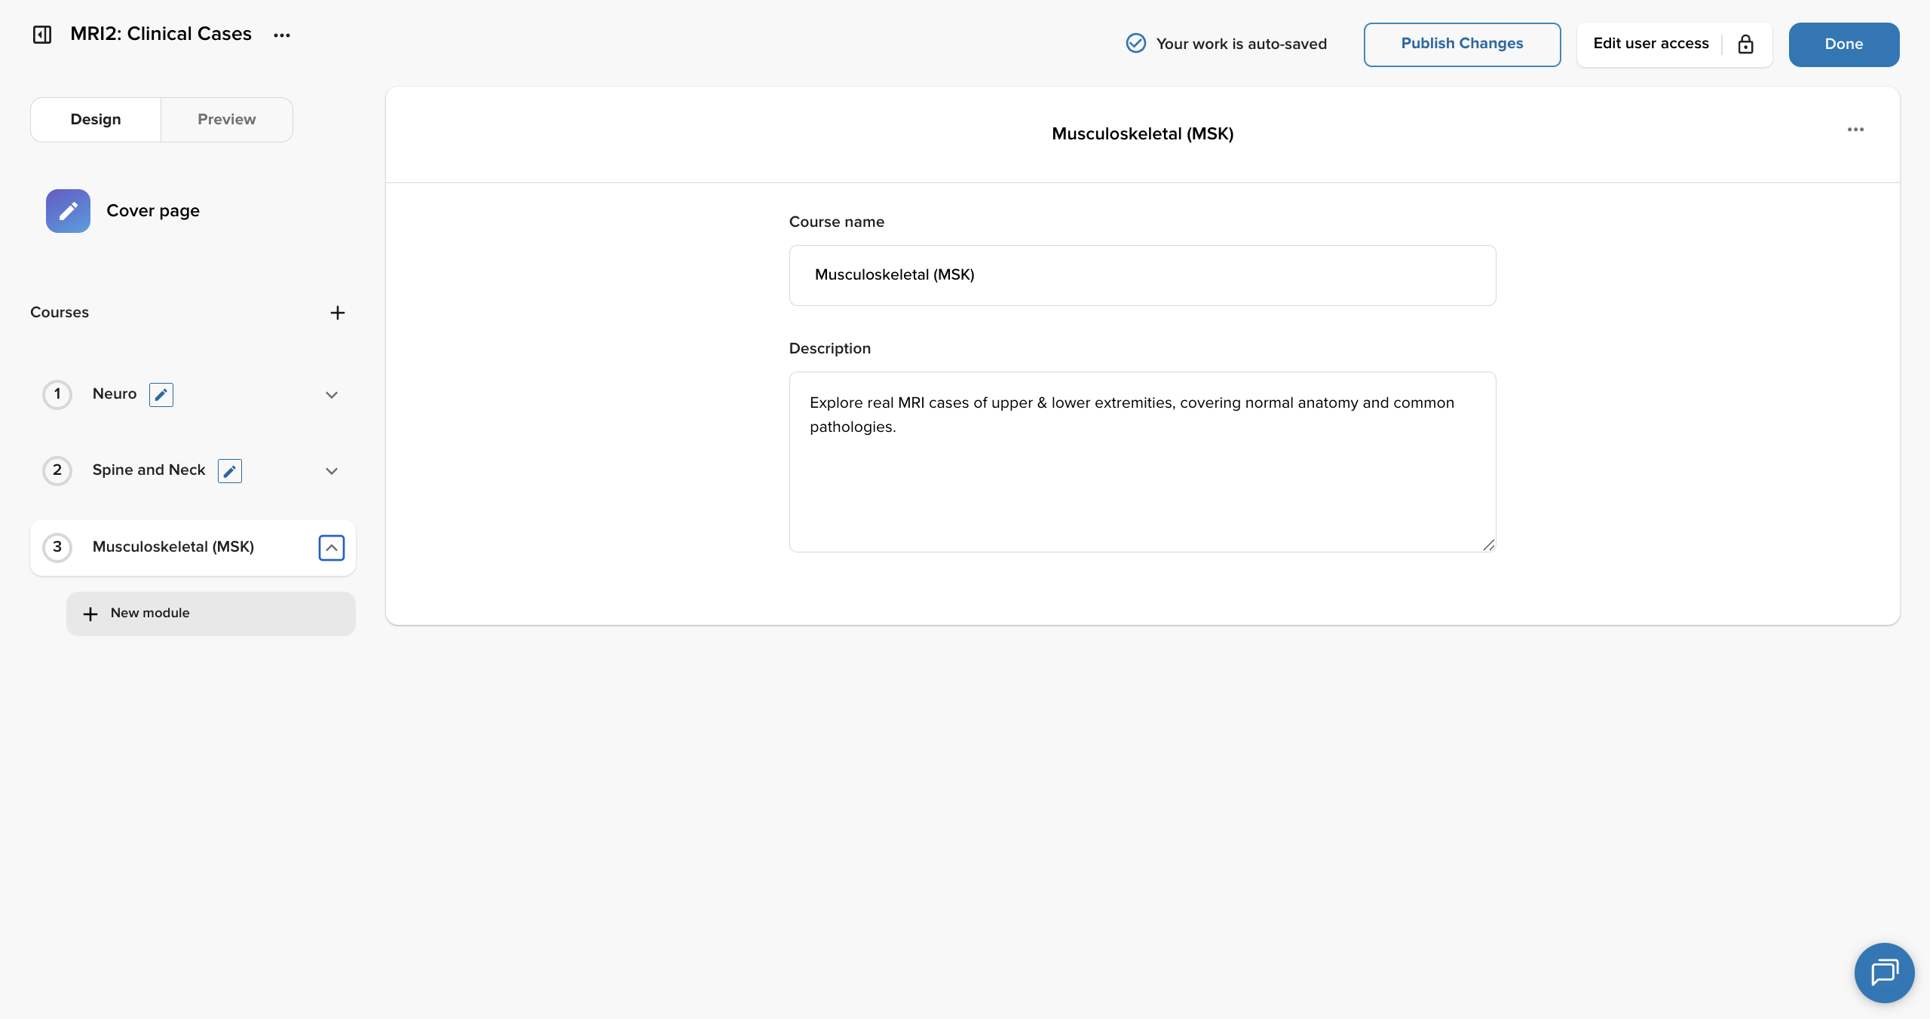Collapse the Musculoskeletal (MSK) course
The width and height of the screenshot is (1930, 1019).
point(332,548)
